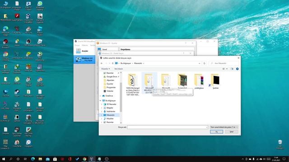Click the İptal button
The image size is (289, 162).
pyautogui.click(x=232, y=132)
